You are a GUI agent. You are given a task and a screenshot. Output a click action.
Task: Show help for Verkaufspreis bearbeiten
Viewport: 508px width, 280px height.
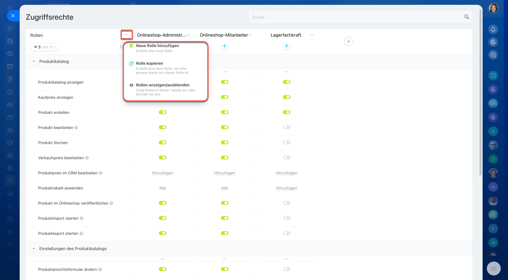pos(87,158)
